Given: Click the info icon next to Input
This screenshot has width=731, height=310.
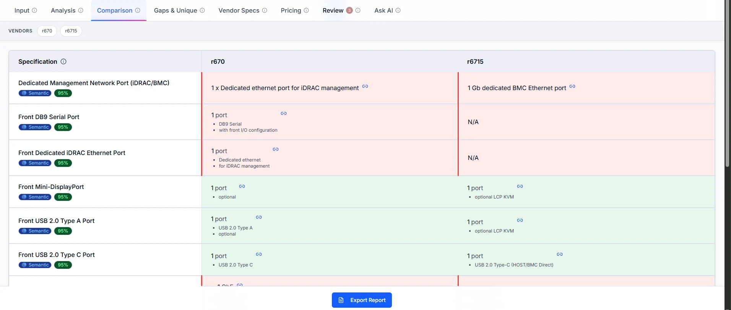Looking at the screenshot, I should tap(34, 10).
